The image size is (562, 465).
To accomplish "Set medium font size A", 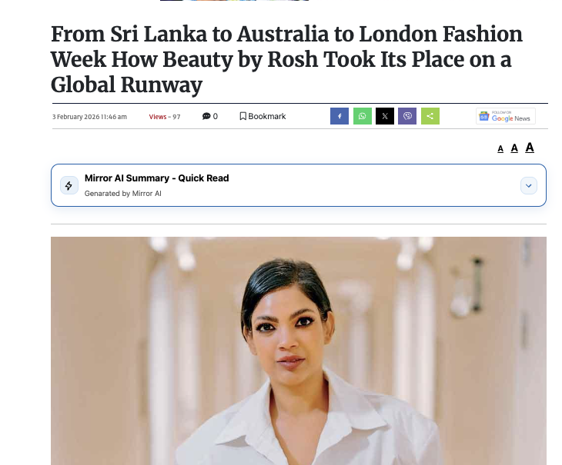I will (x=514, y=148).
